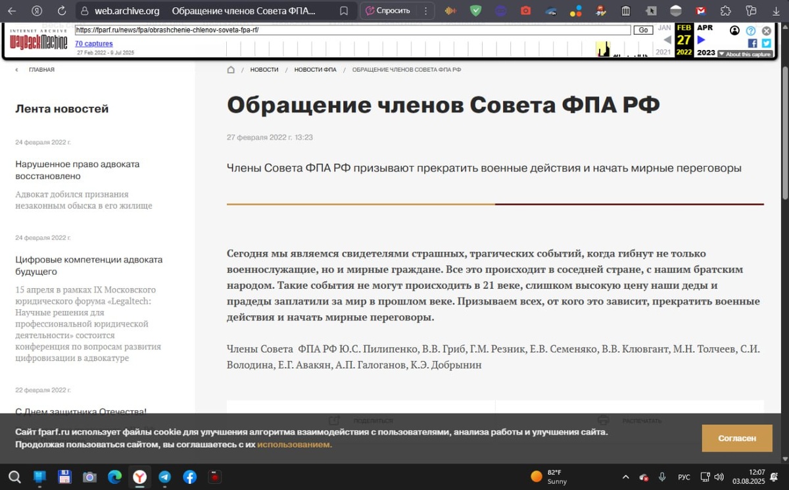Close the Wayback toolbar with the X icon
The width and height of the screenshot is (789, 490).
coord(766,31)
